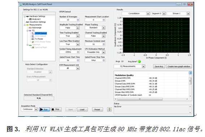Click the Gated Power Stop Time field

coord(94,60)
